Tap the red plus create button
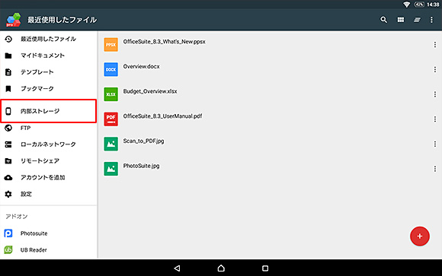 (x=420, y=236)
